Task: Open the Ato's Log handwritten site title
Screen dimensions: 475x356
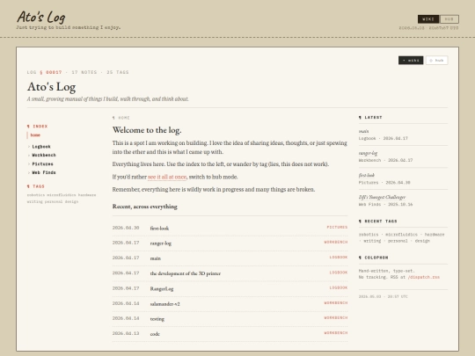Action: 40,17
